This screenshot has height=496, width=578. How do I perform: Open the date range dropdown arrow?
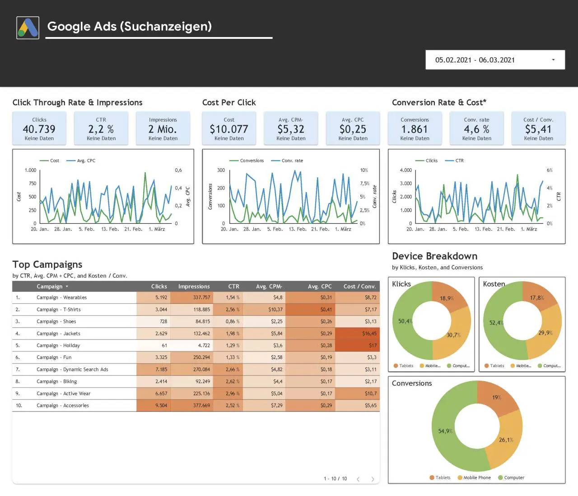click(x=553, y=60)
